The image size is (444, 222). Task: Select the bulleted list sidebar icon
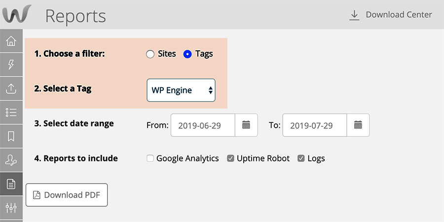point(11,112)
